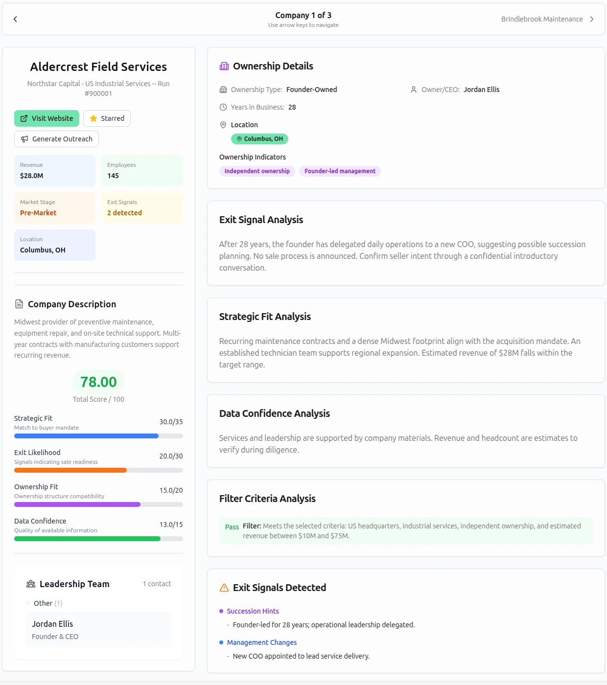Click the Data Confidence green progress bar
607x685 pixels.
[x=98, y=539]
